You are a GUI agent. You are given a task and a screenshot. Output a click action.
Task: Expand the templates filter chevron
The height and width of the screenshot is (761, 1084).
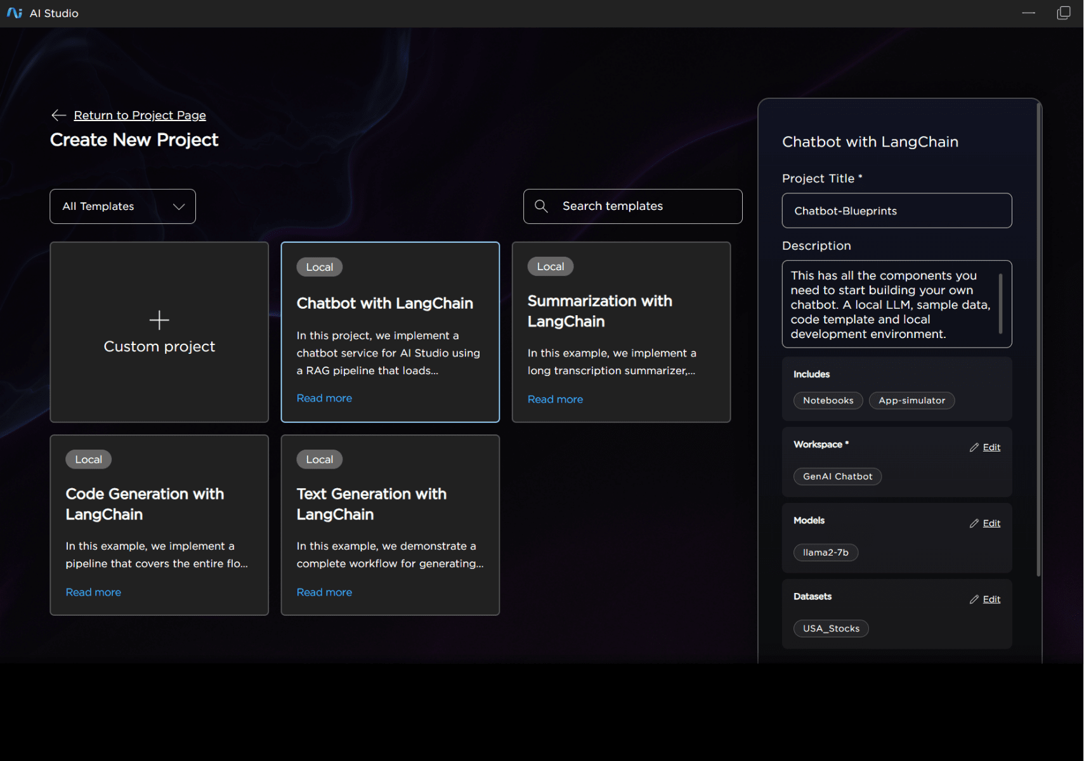pos(178,206)
